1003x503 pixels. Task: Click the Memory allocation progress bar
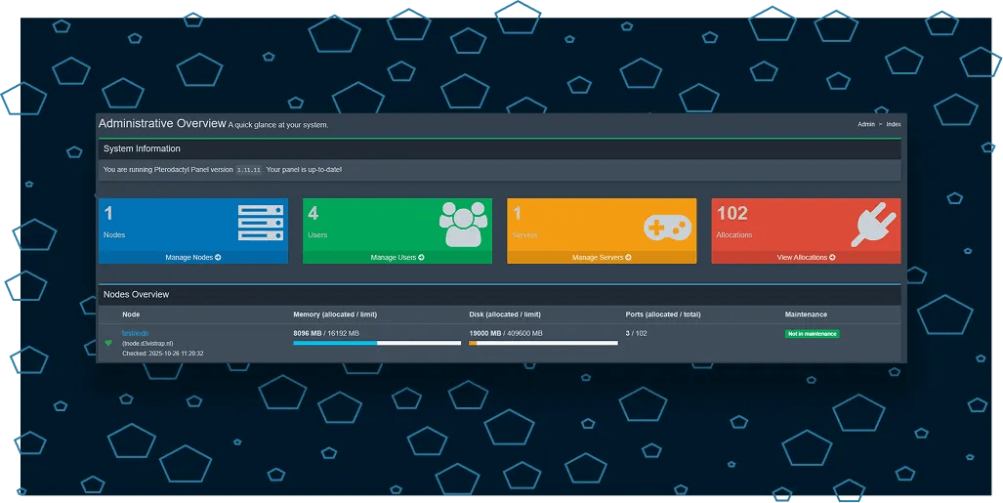(376, 343)
